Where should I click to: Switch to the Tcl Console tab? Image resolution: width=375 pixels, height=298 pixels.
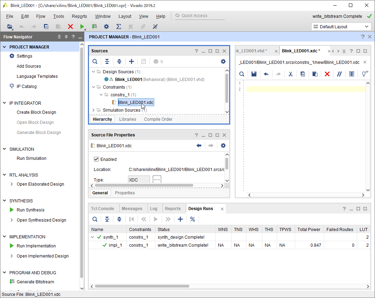pos(103,209)
